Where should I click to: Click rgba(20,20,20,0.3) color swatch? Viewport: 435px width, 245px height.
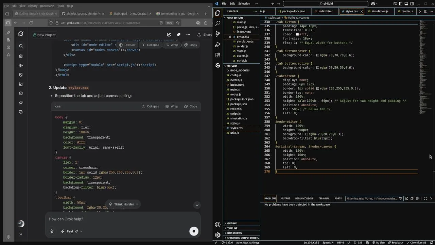pyautogui.click(x=307, y=134)
